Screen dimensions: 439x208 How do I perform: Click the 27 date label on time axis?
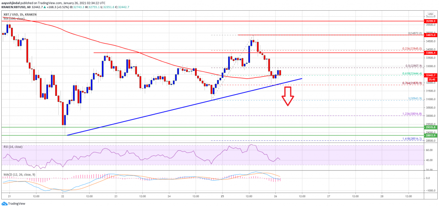point(329,196)
